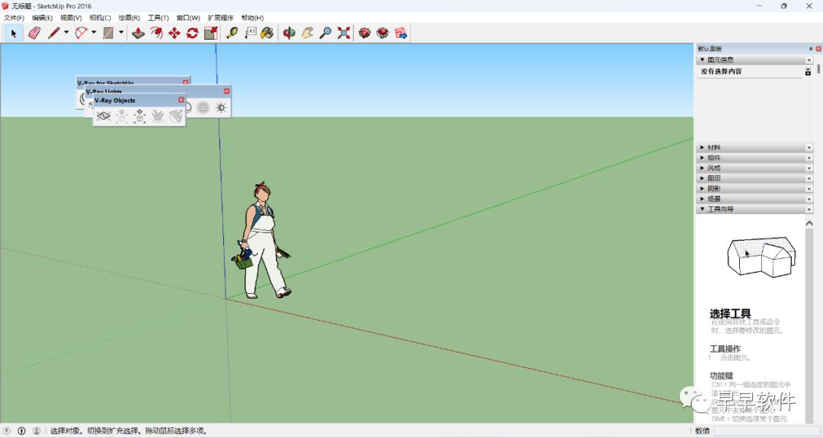Screen dimensions: 823x438
Task: Select the Rectangle shape tool
Action: pyautogui.click(x=108, y=33)
